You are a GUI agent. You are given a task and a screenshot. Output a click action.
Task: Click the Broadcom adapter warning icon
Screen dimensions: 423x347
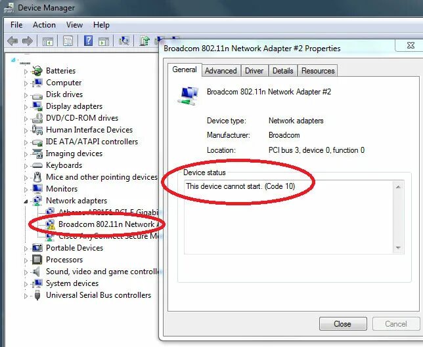tap(50, 224)
